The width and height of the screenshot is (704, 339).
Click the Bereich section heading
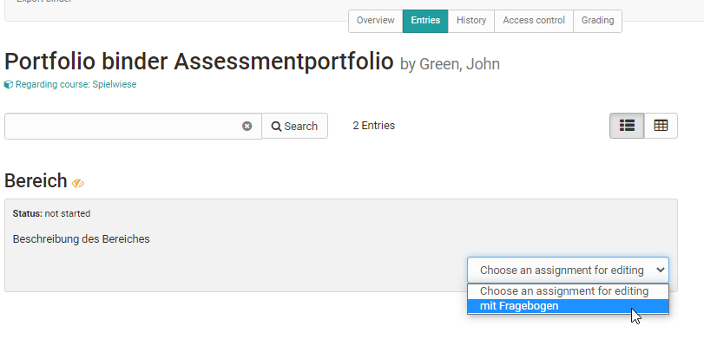point(36,180)
